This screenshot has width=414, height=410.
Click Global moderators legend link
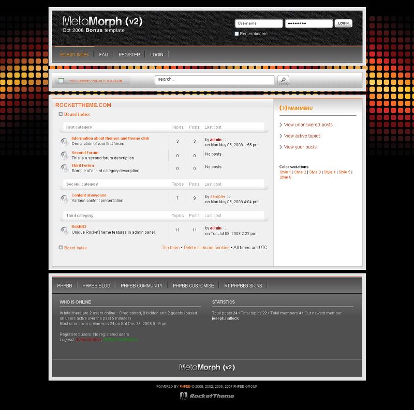click(120, 340)
